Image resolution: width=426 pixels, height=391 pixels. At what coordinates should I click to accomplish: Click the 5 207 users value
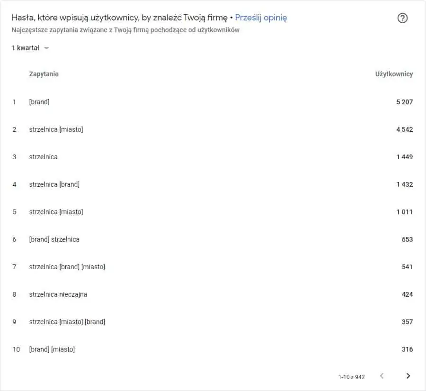pyautogui.click(x=405, y=102)
